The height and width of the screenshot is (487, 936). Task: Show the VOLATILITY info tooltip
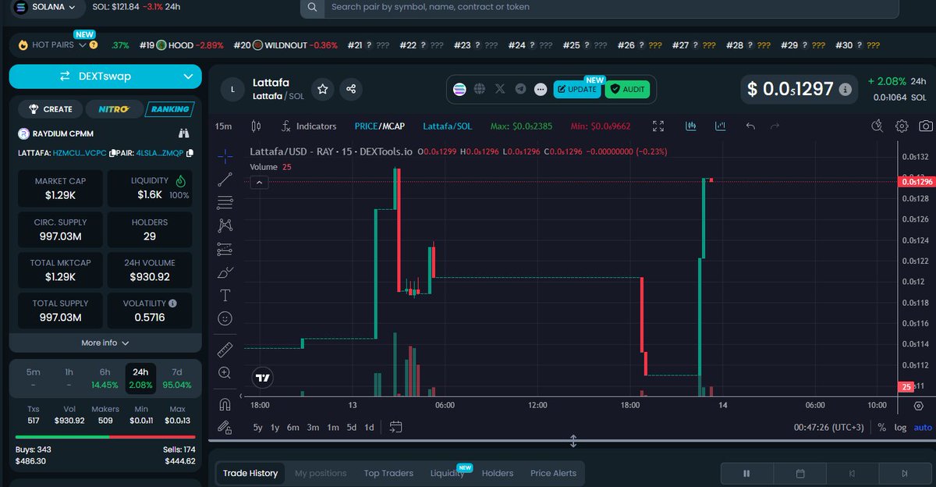172,303
